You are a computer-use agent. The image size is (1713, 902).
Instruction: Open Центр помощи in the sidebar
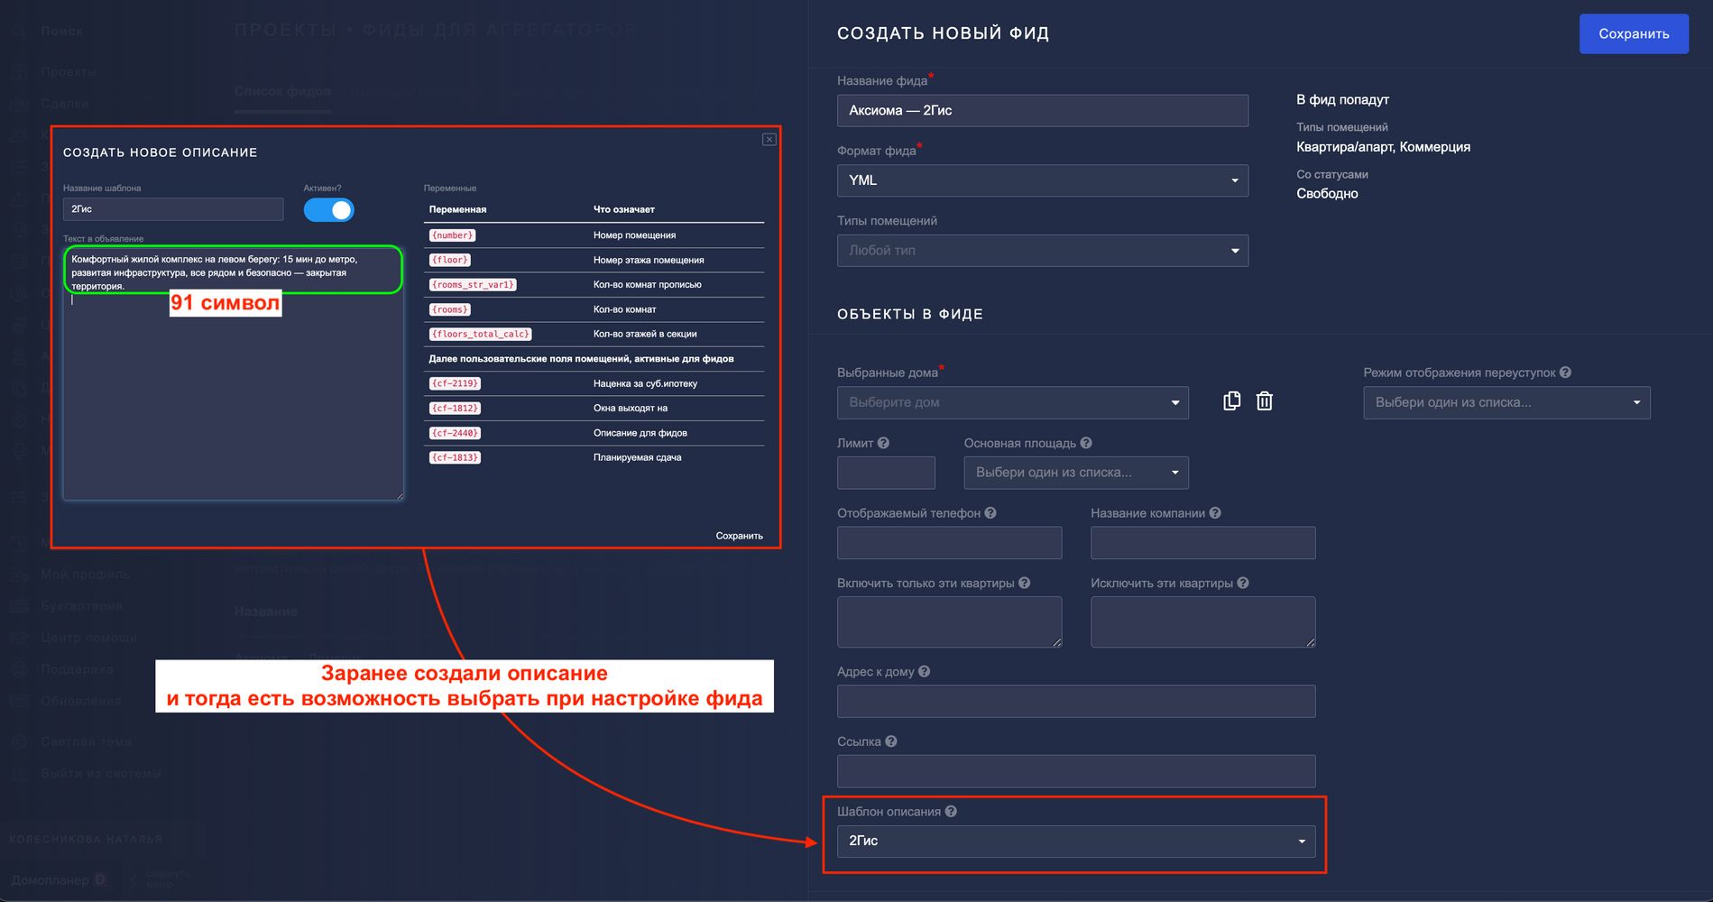[89, 638]
